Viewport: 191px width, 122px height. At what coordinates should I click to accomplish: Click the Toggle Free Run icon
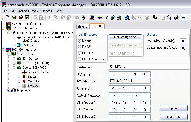[147, 18]
